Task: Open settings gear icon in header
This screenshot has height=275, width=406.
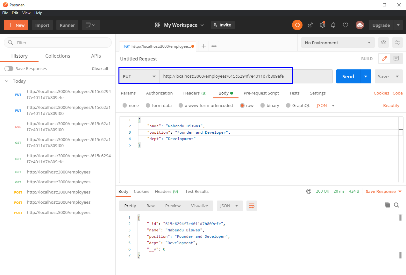Action: [x=323, y=25]
